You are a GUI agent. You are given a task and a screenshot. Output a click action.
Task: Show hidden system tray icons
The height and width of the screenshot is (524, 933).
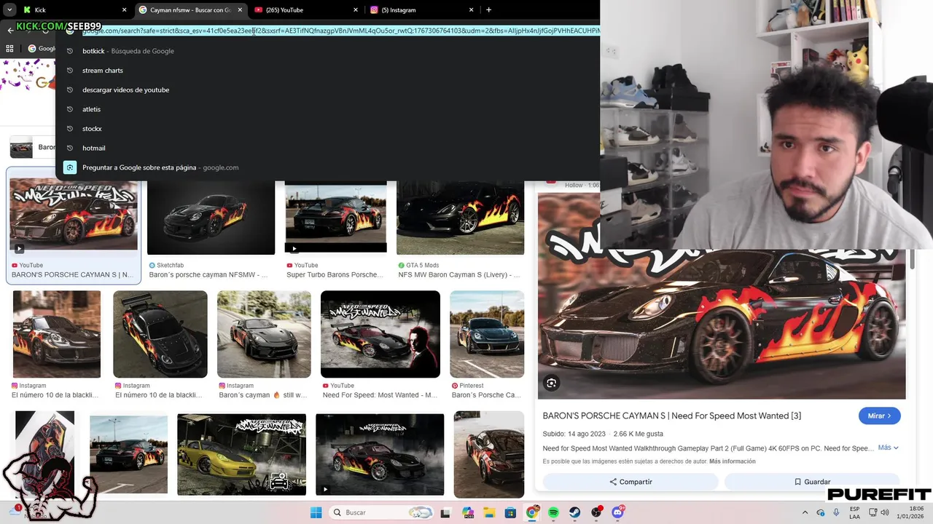point(805,512)
